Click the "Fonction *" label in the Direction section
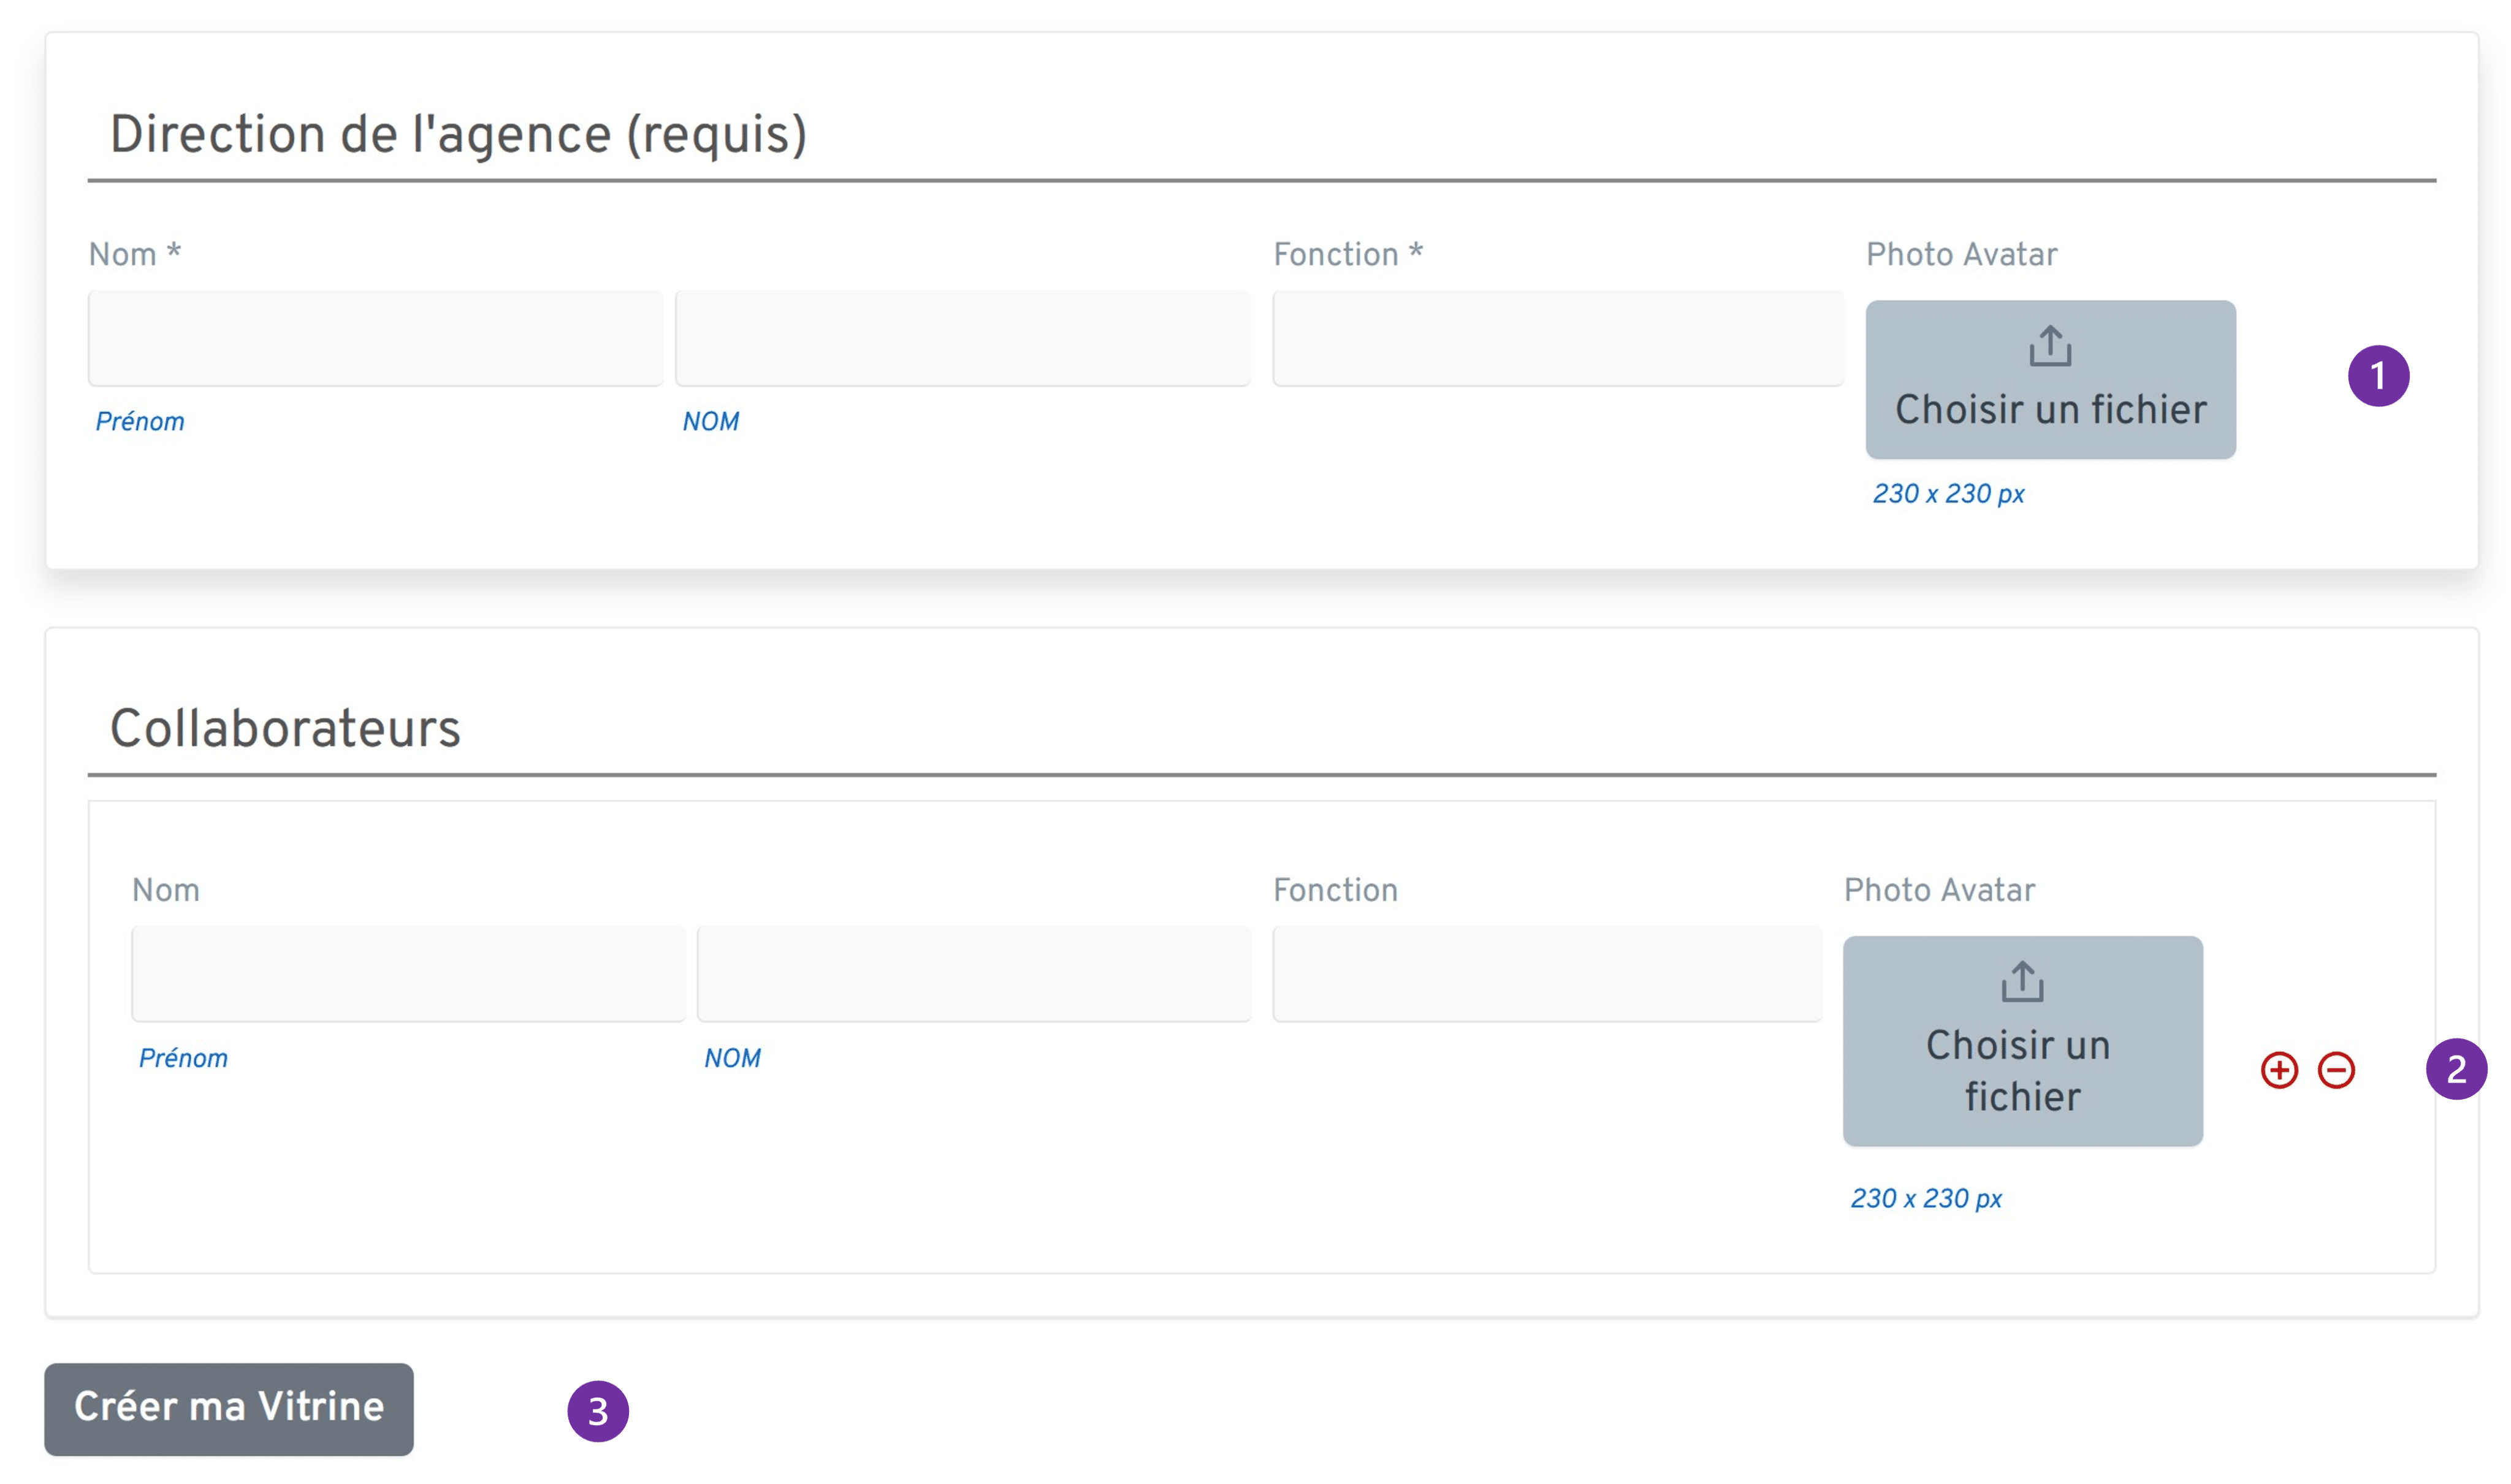2511x1484 pixels. click(x=1346, y=254)
